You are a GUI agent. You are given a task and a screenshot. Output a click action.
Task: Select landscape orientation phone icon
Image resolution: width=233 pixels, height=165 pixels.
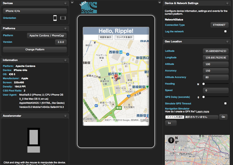[x=63, y=18]
